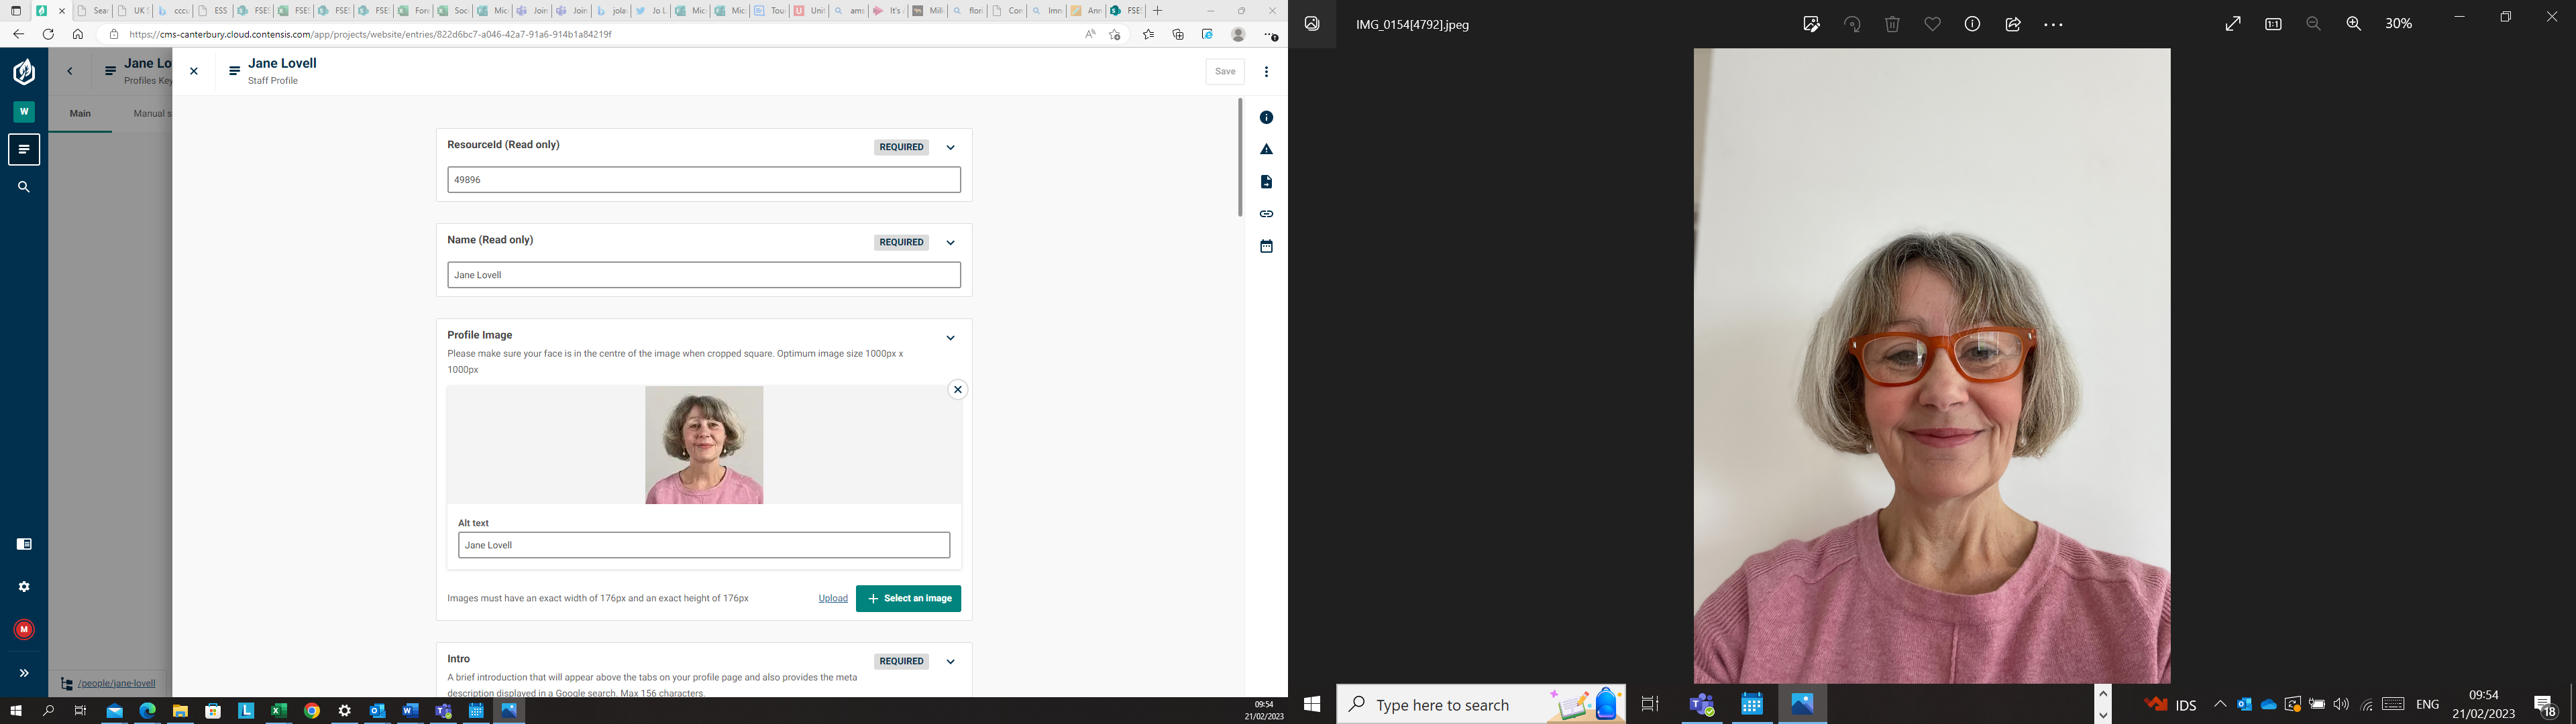This screenshot has height=724, width=2576.
Task: Open the warnings triangle icon panel
Action: 1266,150
